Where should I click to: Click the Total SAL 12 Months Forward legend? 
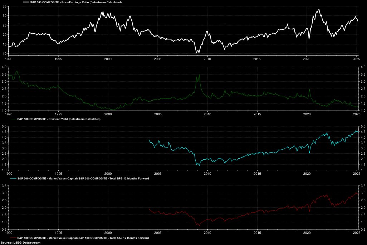point(83,238)
